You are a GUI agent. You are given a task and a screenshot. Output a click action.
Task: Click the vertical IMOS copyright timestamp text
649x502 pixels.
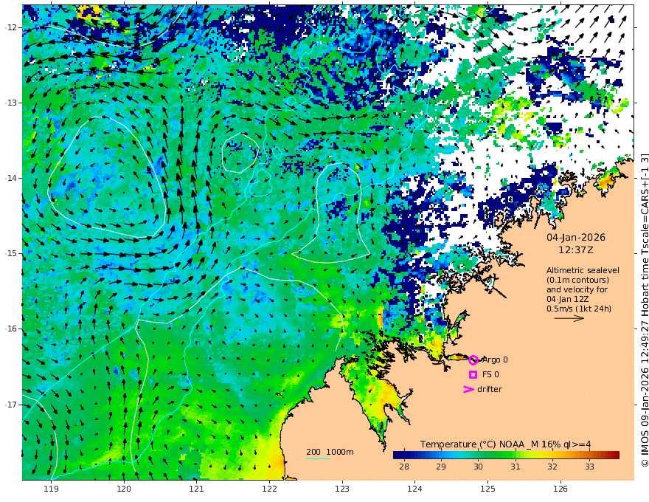[x=644, y=310]
